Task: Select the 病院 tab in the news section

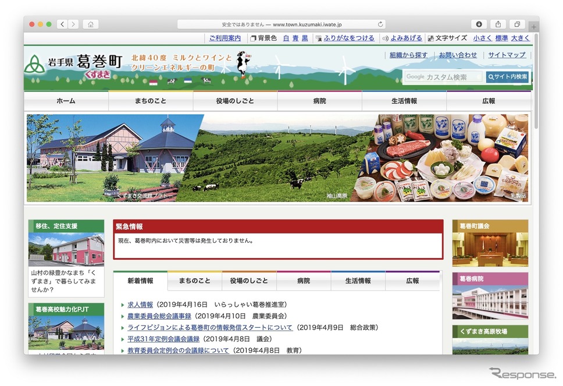Action: click(304, 281)
